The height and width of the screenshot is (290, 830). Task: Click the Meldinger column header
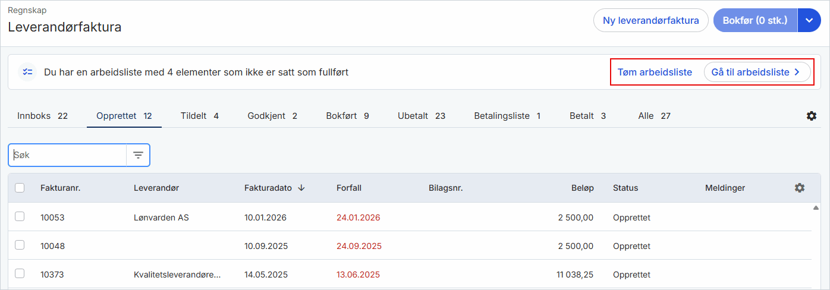point(725,188)
